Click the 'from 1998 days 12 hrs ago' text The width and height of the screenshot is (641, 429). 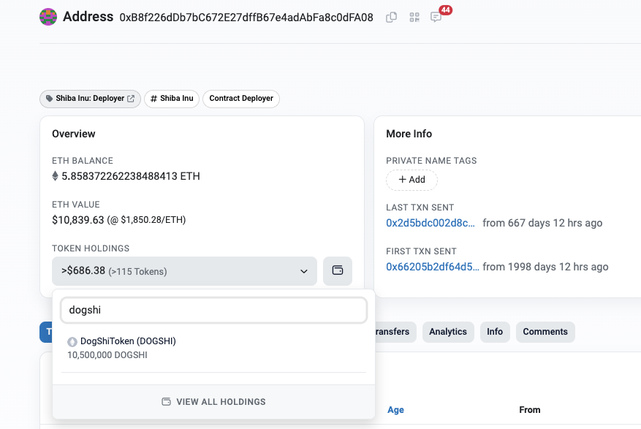[x=545, y=267]
